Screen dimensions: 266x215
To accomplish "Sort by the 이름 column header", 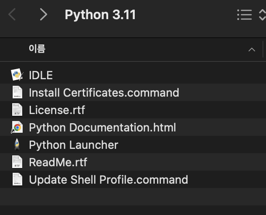I will tap(37, 49).
